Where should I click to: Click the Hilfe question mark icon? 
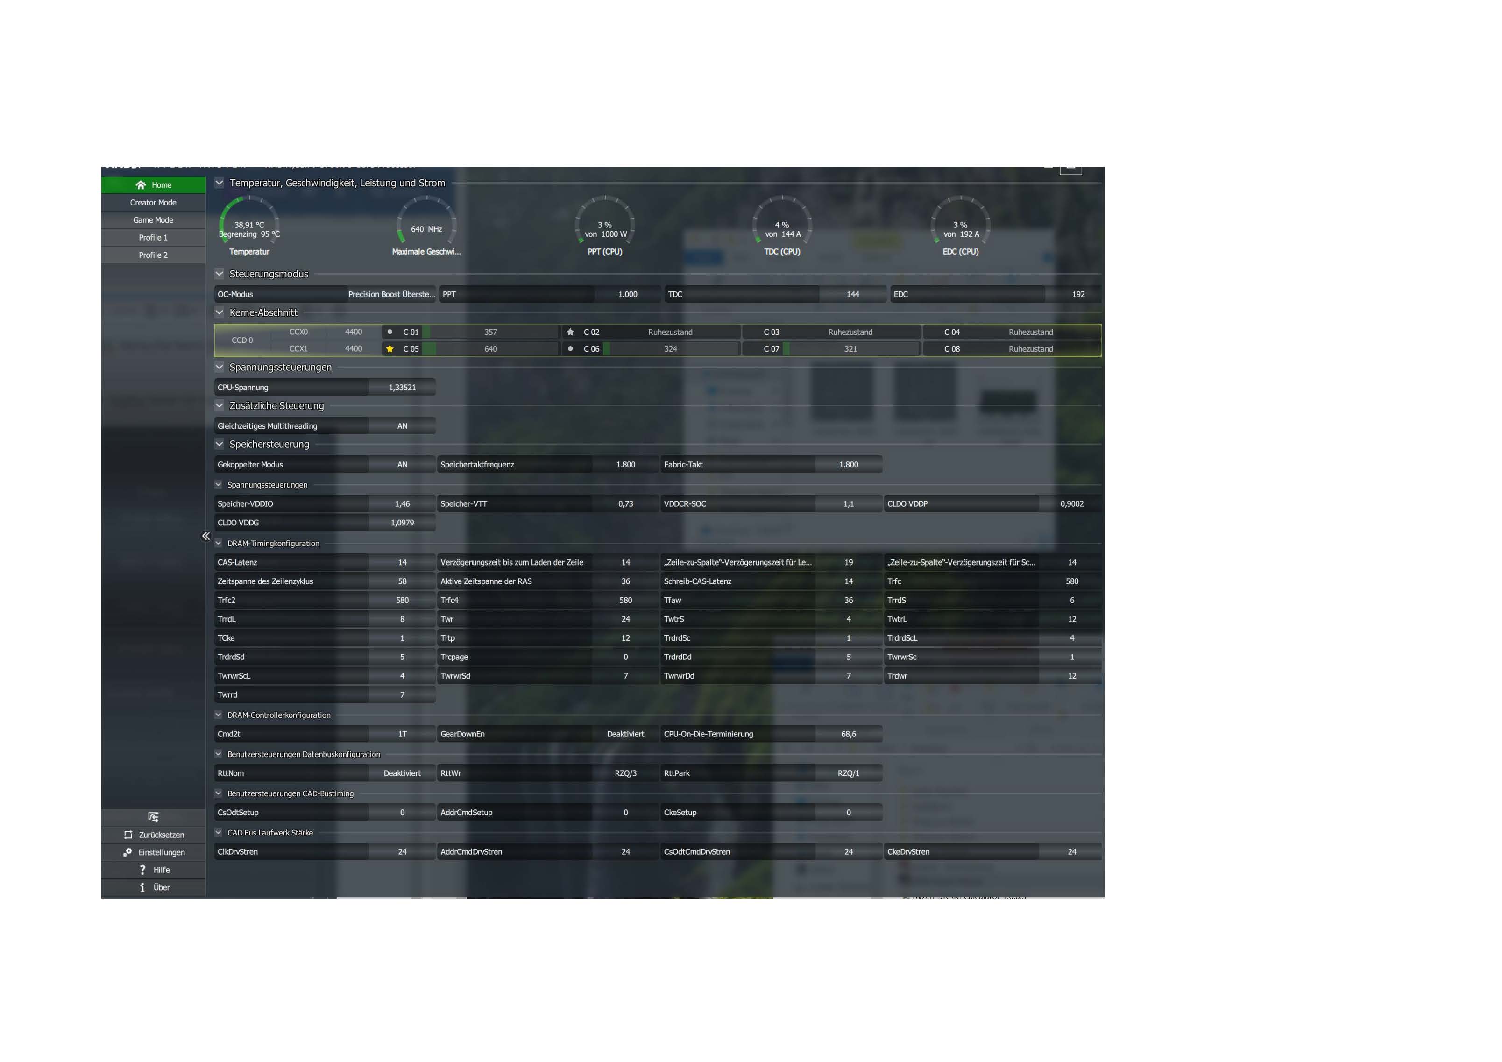click(142, 870)
